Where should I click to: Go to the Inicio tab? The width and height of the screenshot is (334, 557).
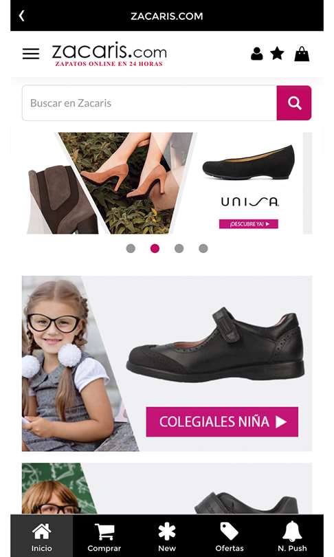point(41,536)
